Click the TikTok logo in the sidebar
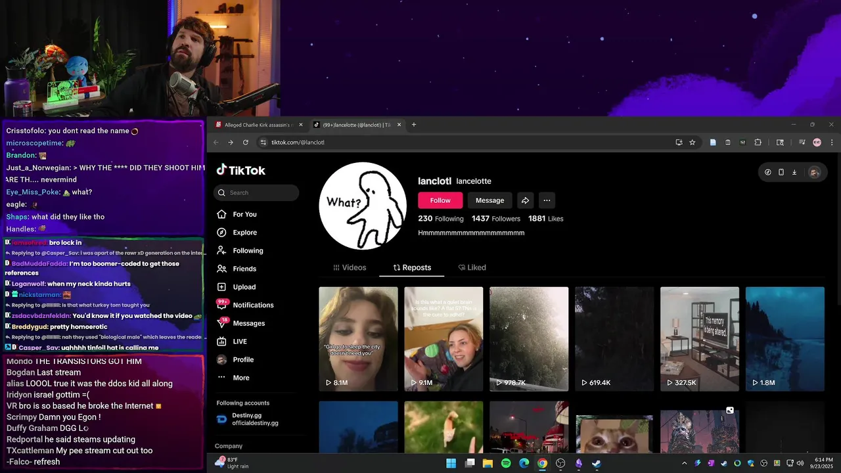Viewport: 841px width, 473px height. pyautogui.click(x=240, y=170)
